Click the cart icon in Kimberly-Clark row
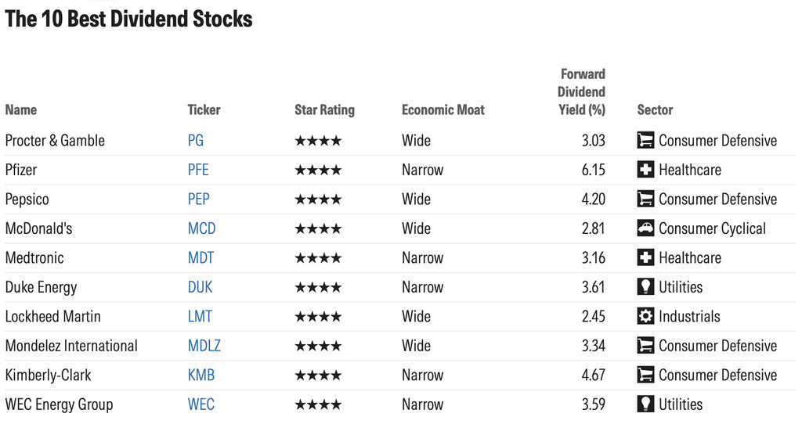The width and height of the screenshot is (802, 424). tap(645, 375)
